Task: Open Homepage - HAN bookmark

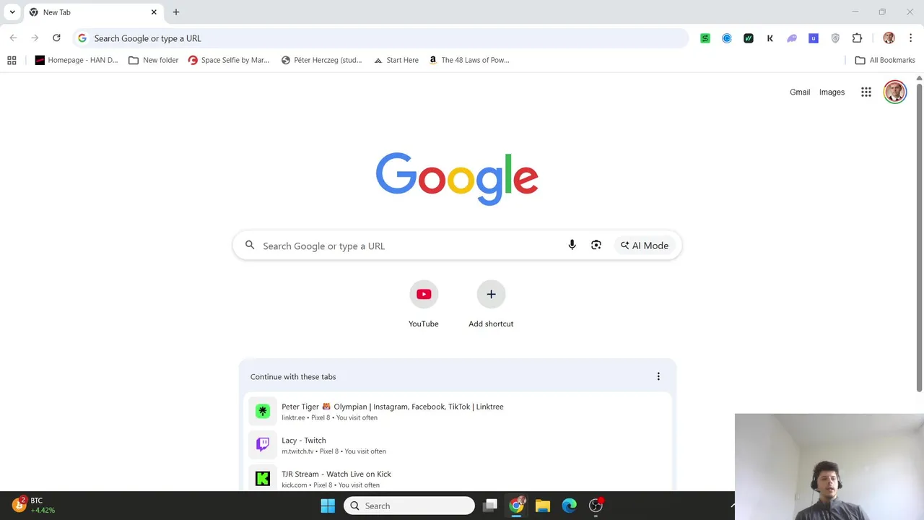Action: pyautogui.click(x=77, y=61)
